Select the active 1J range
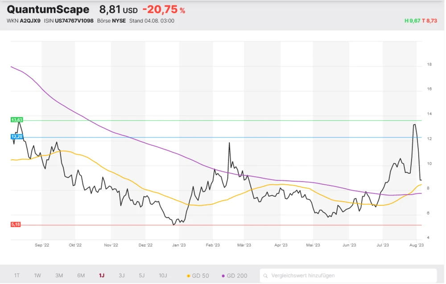The height and width of the screenshot is (284, 446). click(102, 276)
